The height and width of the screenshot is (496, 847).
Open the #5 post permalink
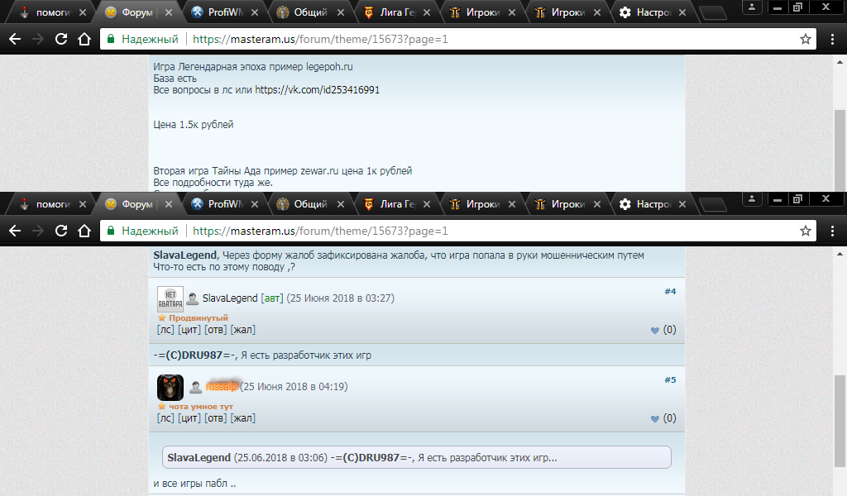click(670, 379)
